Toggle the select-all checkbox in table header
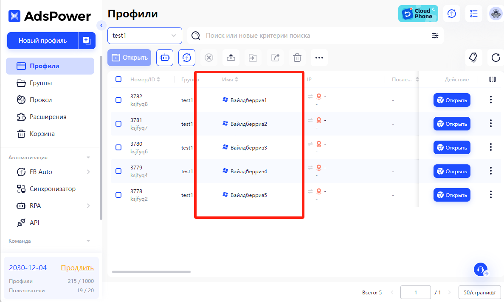This screenshot has width=504, height=302. [118, 79]
